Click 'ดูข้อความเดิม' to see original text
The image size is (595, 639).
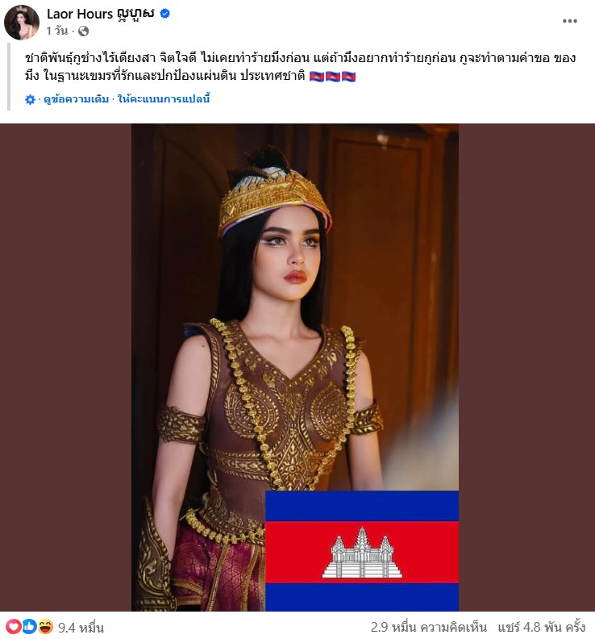[76, 99]
